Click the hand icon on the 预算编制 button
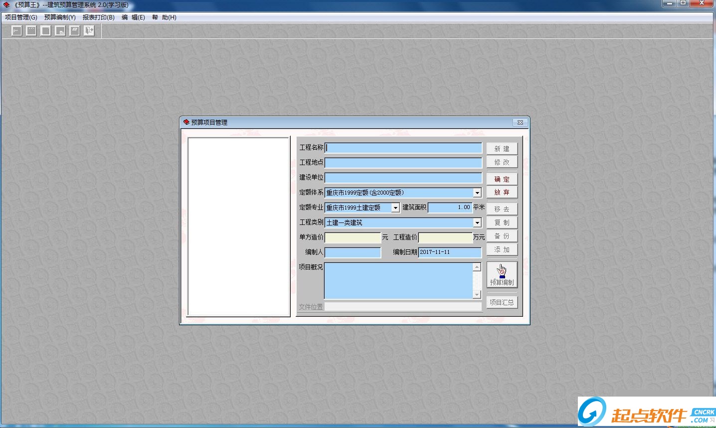The image size is (716, 428). 502,271
